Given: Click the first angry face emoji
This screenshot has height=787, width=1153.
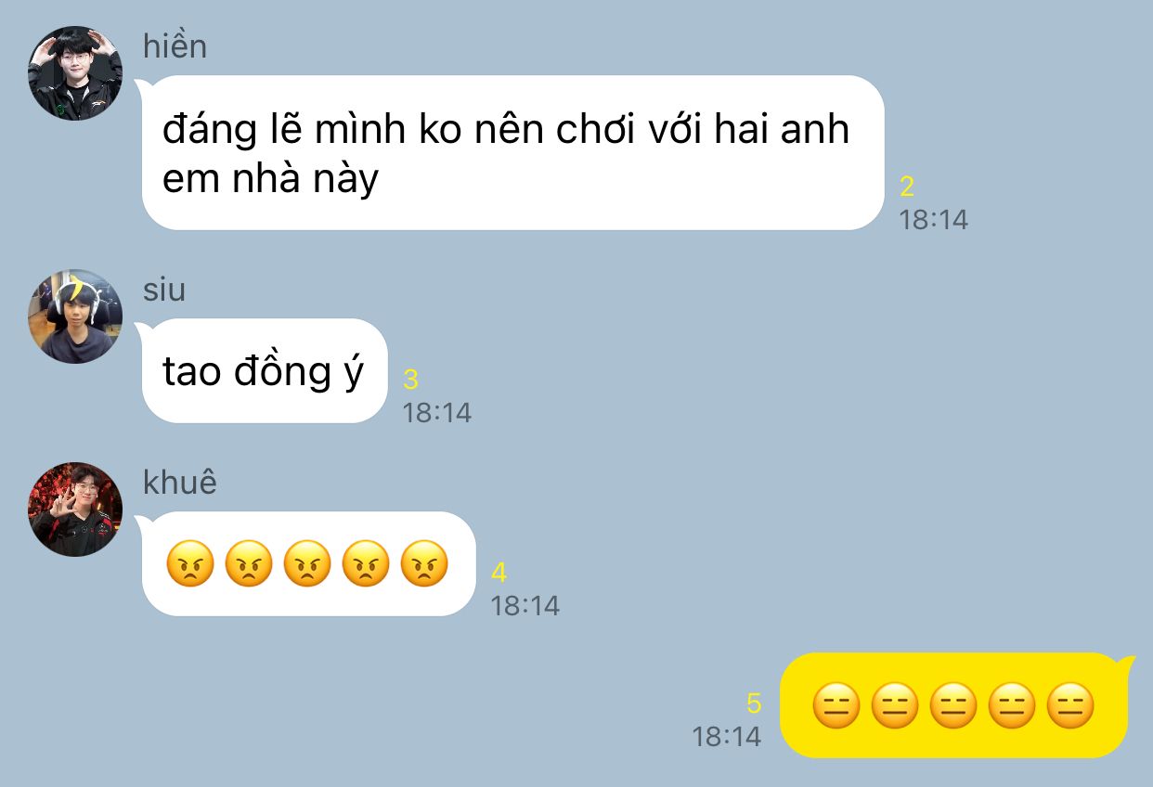Looking at the screenshot, I should [x=189, y=564].
